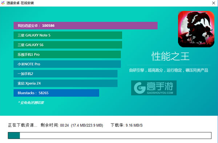Select the 三星 GALAXY S6 bar
218x143 pixels.
click(68, 45)
